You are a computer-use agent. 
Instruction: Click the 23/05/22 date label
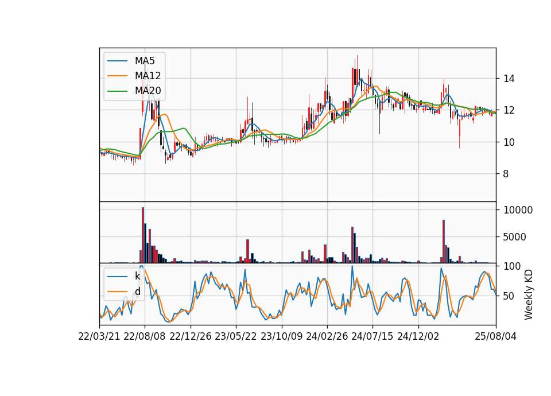tap(236, 336)
